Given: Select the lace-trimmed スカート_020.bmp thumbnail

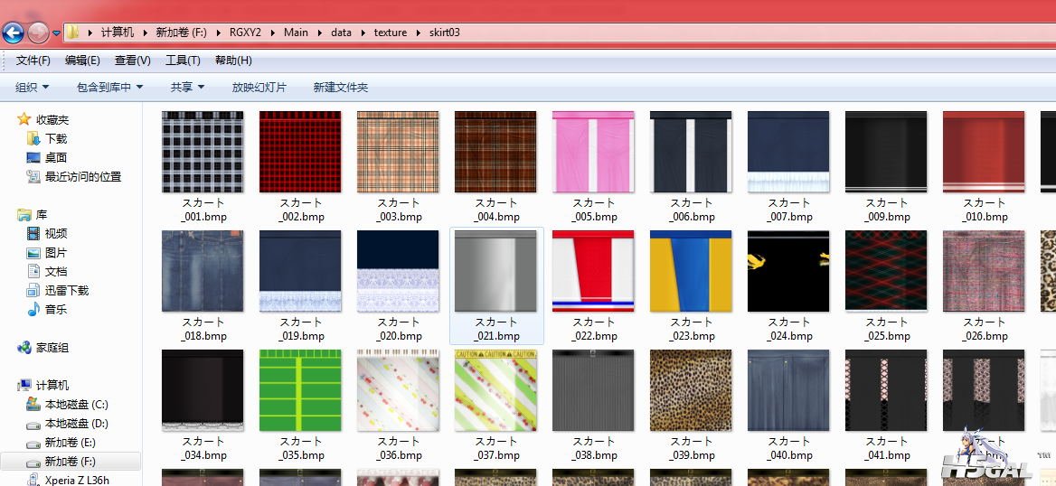Looking at the screenshot, I should (x=398, y=271).
